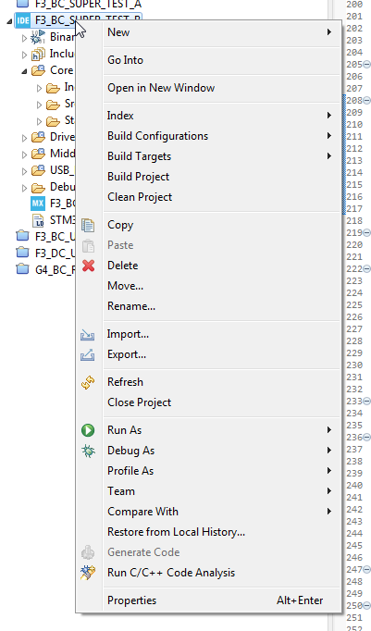Screen dimensions: 371x631
Task: Toggle fold marker at line 205
Action: click(366, 65)
